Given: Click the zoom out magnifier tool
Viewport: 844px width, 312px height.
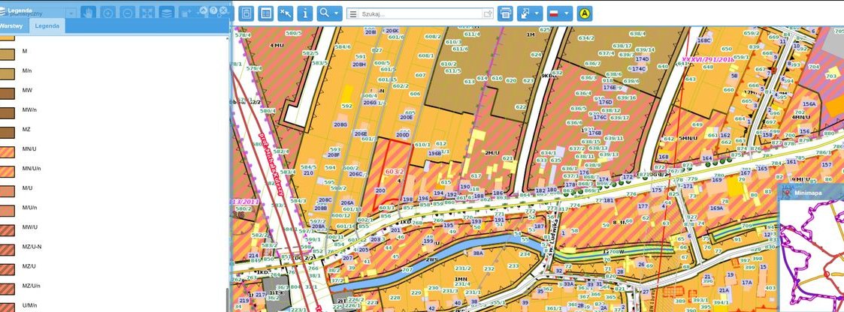Looking at the screenshot, I should click(x=128, y=13).
